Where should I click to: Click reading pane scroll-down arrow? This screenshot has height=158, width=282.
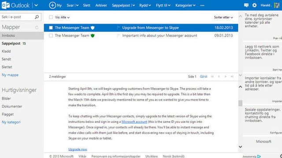[240, 147]
